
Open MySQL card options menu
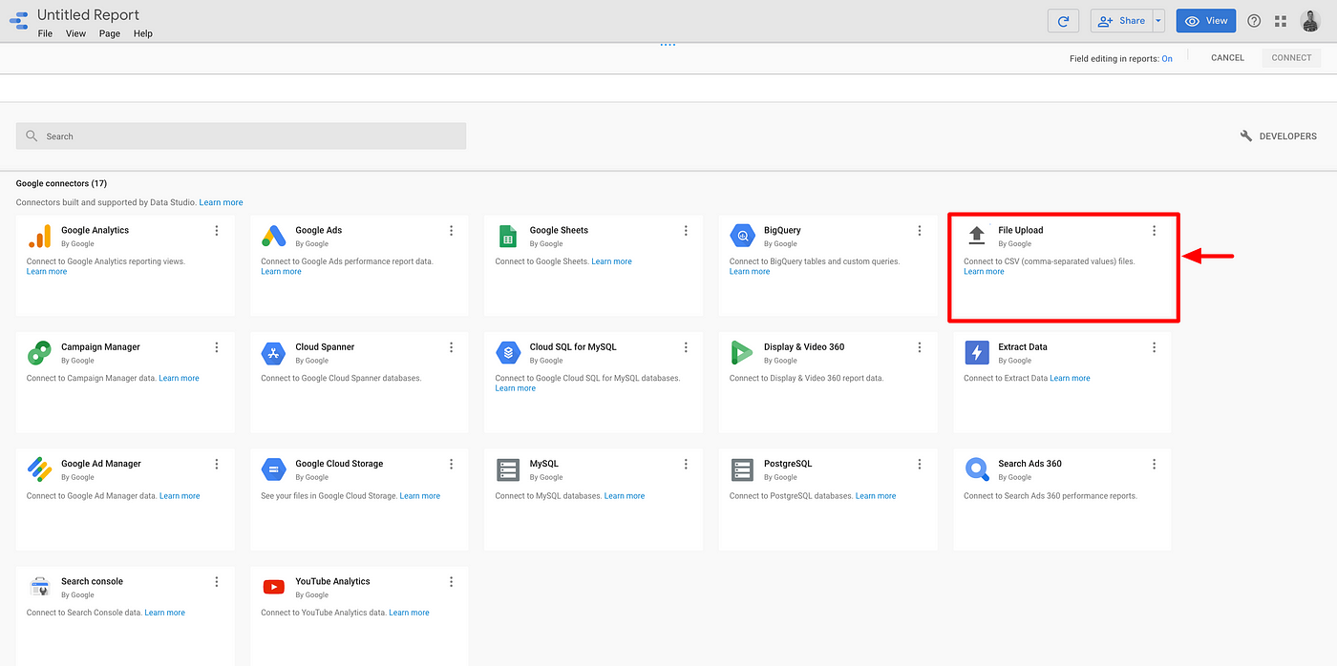(686, 464)
